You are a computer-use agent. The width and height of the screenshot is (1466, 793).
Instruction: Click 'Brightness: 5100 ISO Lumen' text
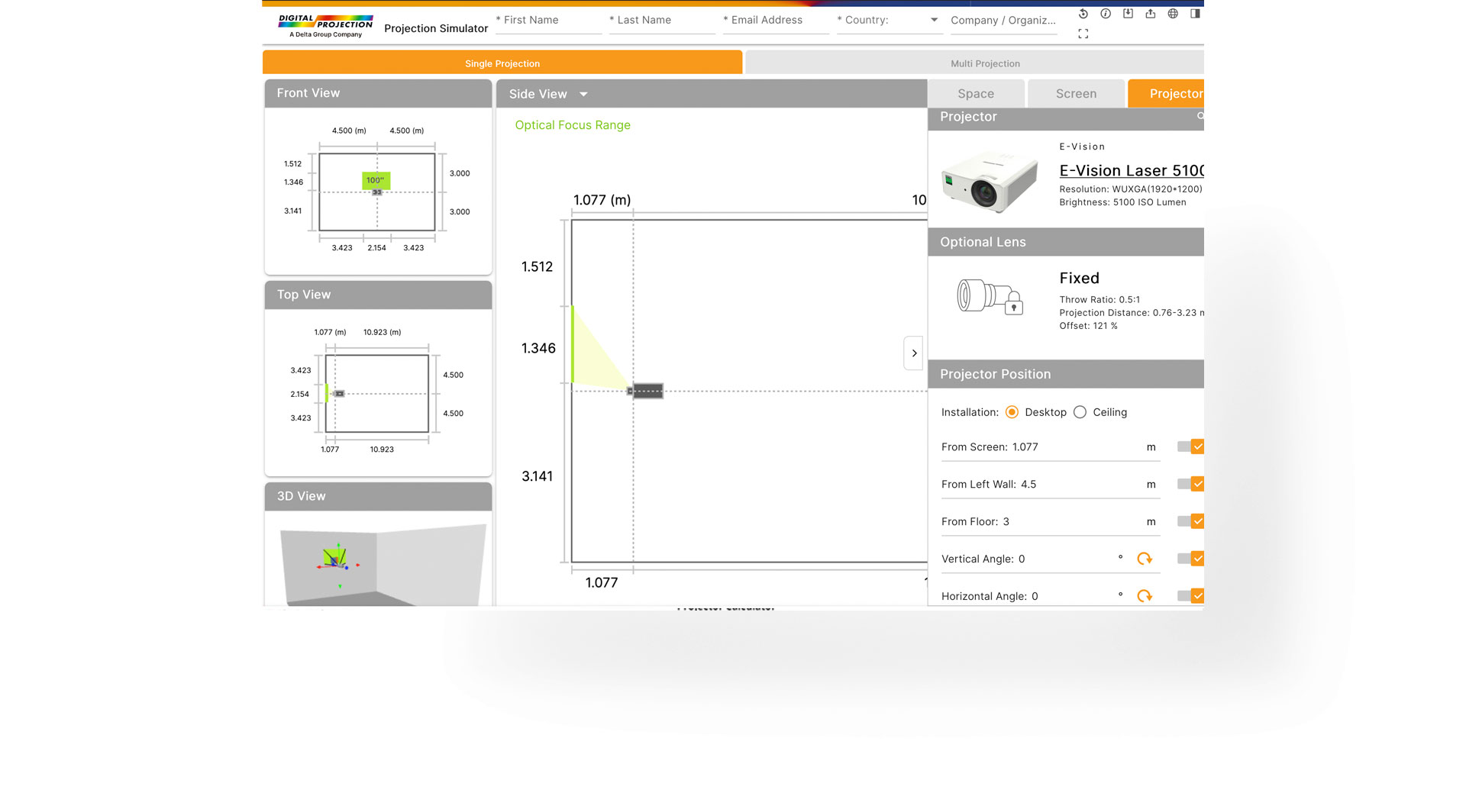[x=1122, y=202]
